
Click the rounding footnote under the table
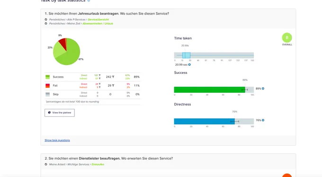coord(72,102)
